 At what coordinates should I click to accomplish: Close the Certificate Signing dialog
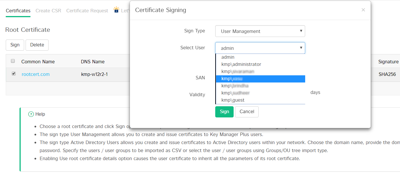click(363, 10)
